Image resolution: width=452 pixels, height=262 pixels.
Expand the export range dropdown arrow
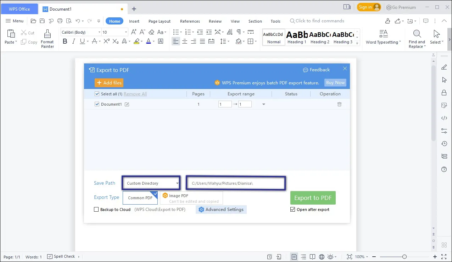click(263, 104)
